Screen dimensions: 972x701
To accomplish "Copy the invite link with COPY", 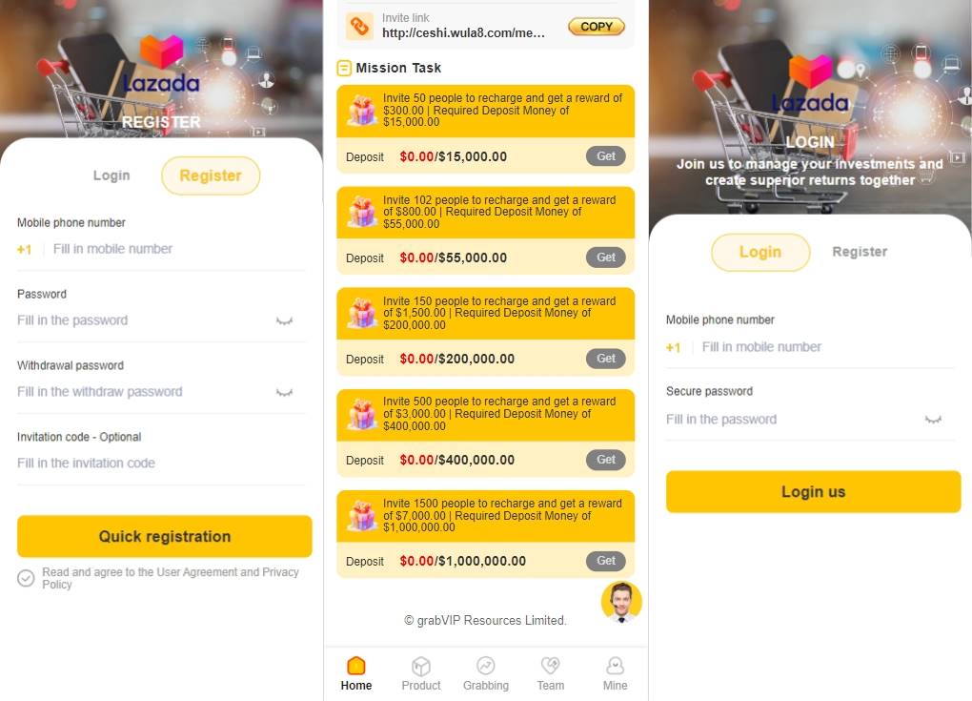I will tap(597, 27).
